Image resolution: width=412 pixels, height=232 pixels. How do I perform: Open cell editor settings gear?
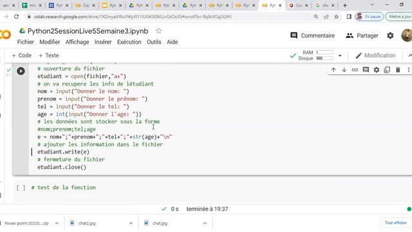pyautogui.click(x=377, y=70)
